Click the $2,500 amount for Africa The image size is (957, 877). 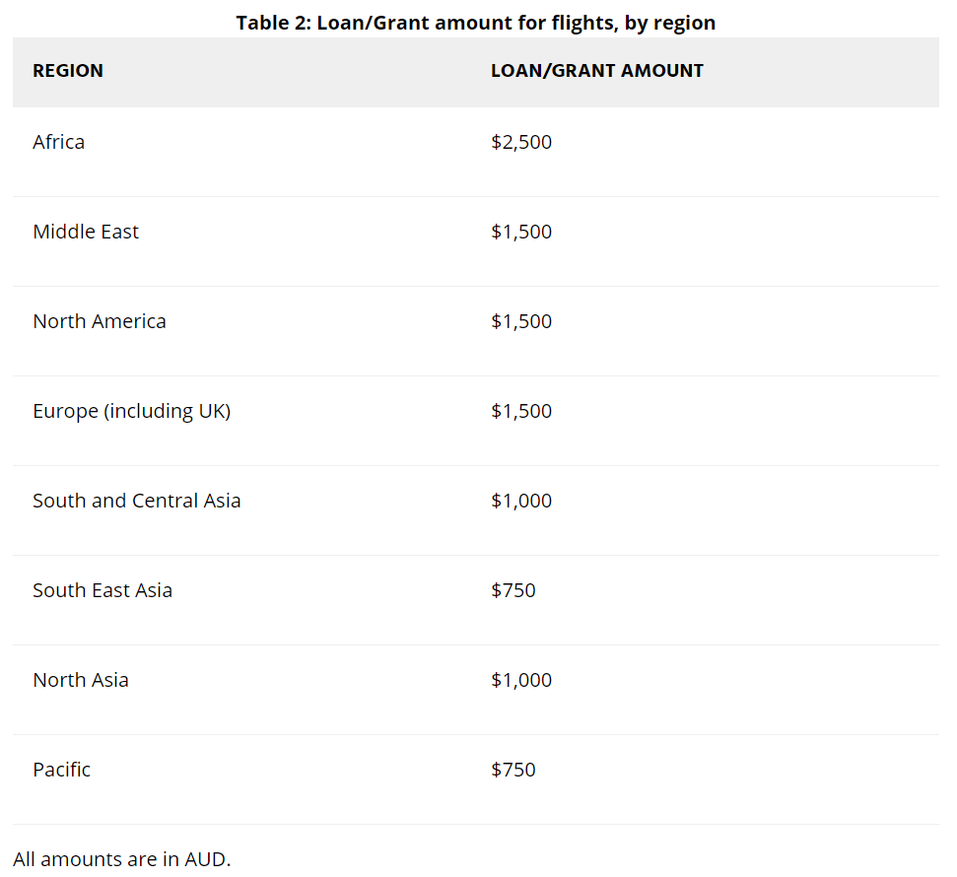(x=521, y=142)
